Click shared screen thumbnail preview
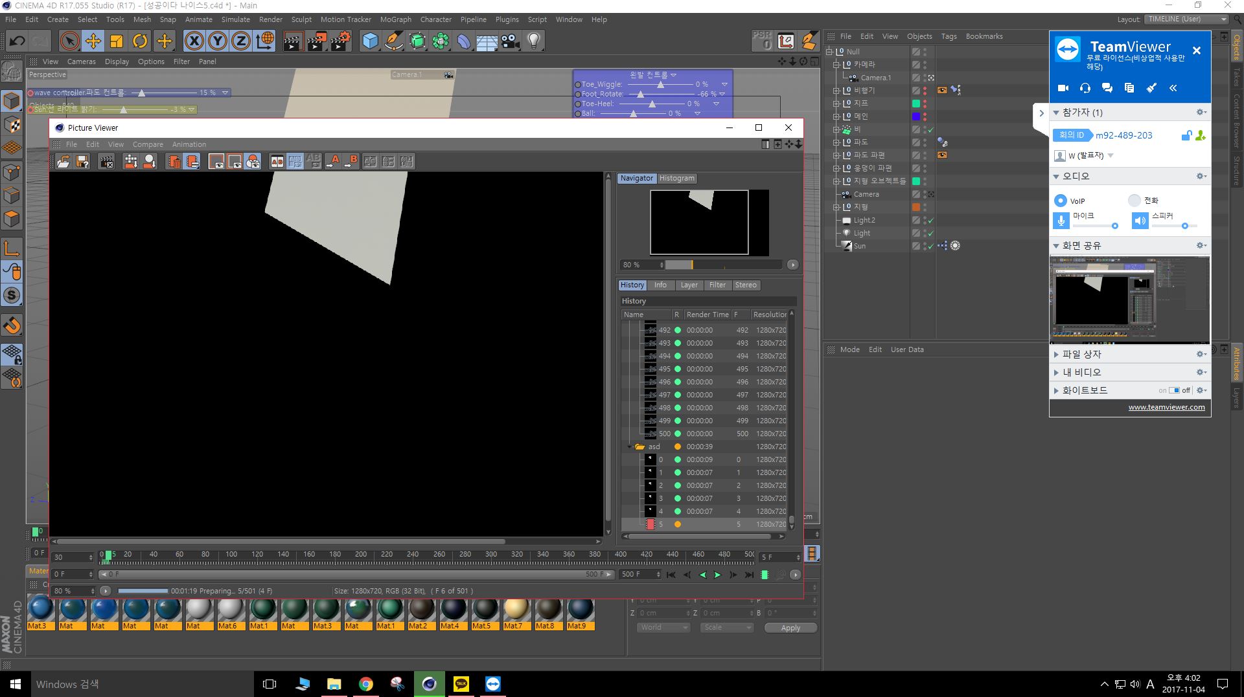Screen dimensions: 1244x697 pos(1129,300)
